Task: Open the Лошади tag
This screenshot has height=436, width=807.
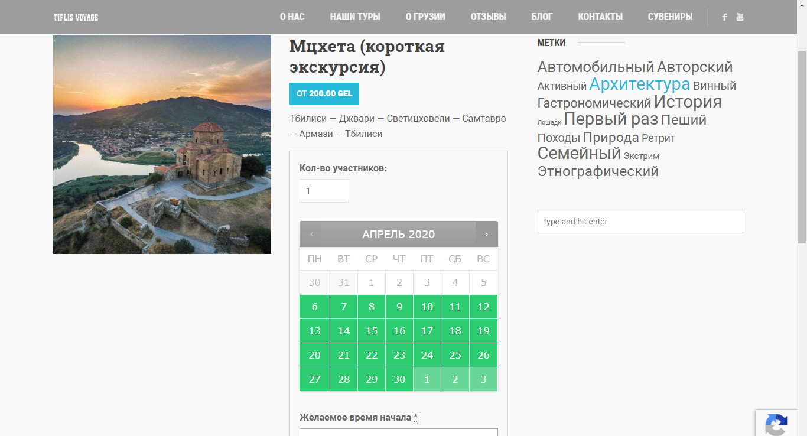Action: [549, 123]
